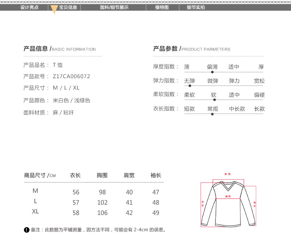This screenshot has width=291, height=243.
Task: Click the exclamation icon beside 备注
Action: click(27, 230)
